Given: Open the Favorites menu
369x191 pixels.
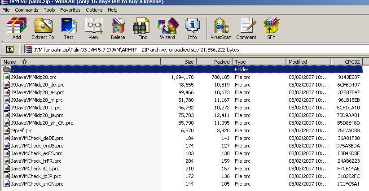Looking at the screenshot, I should pyautogui.click(x=70, y=10).
